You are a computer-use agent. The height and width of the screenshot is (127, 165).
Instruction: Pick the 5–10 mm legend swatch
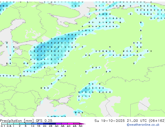28,124
